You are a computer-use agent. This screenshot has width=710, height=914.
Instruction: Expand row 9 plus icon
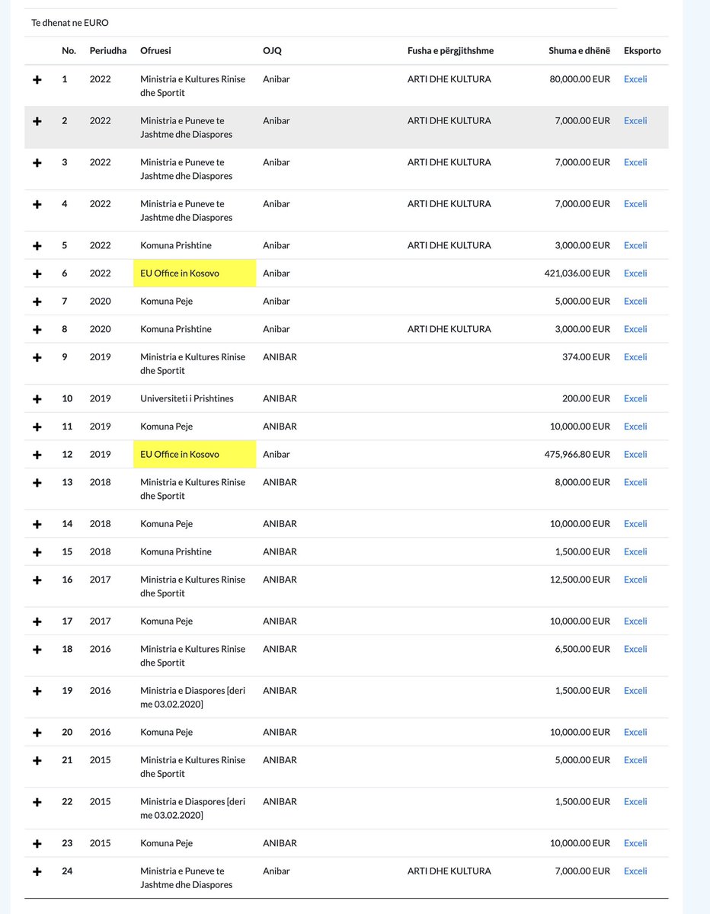(37, 358)
